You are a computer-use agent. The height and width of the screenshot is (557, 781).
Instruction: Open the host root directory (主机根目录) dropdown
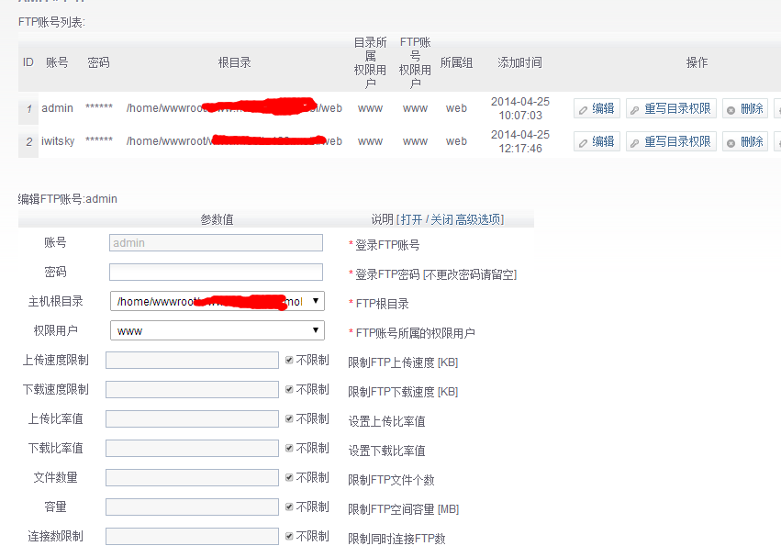pyautogui.click(x=217, y=301)
